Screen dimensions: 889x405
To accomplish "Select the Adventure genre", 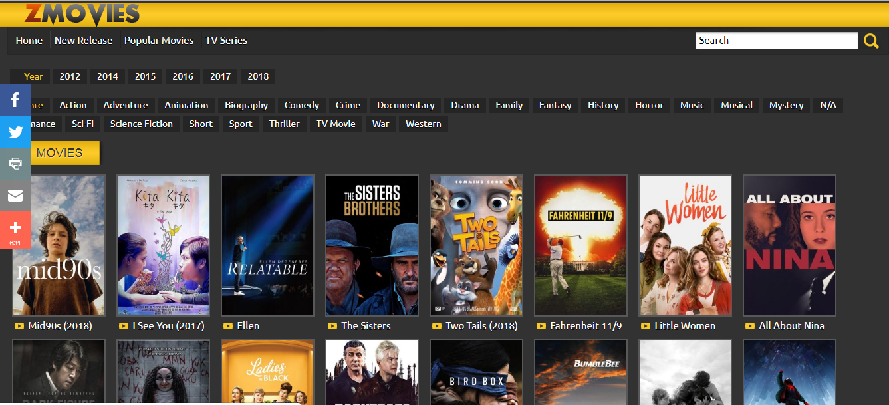I will (x=126, y=105).
